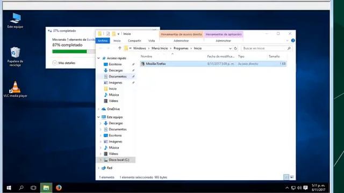Go forward using the Explorer forward arrow
Viewport: 344px width, 193px height.
(x=109, y=48)
